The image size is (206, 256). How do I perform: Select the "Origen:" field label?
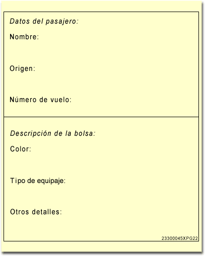point(23,68)
